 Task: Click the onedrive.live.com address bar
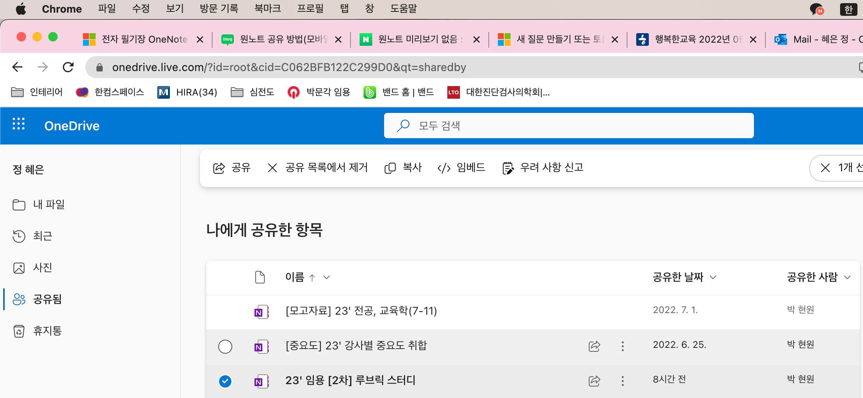pos(289,67)
